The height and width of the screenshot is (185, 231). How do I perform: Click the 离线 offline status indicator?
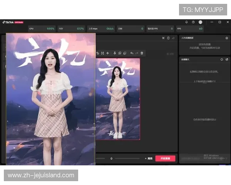point(149,158)
